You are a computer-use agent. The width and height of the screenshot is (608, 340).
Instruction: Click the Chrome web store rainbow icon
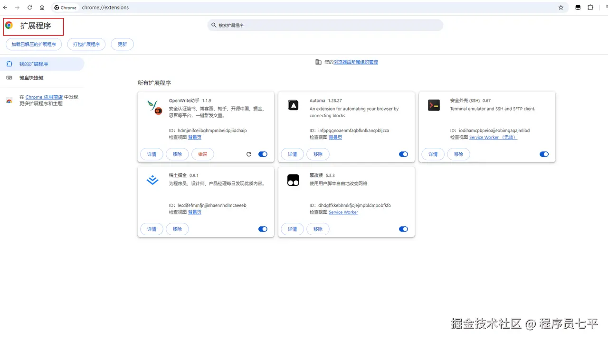point(9,101)
